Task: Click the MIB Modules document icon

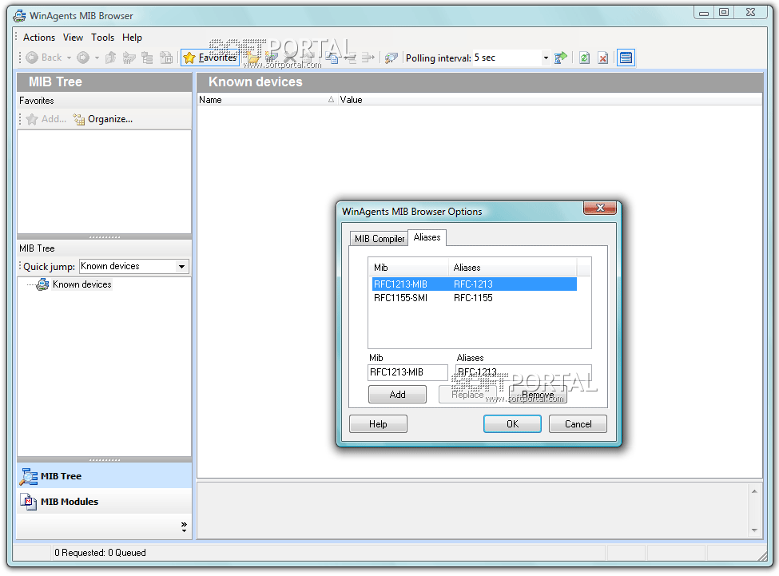Action: click(28, 502)
